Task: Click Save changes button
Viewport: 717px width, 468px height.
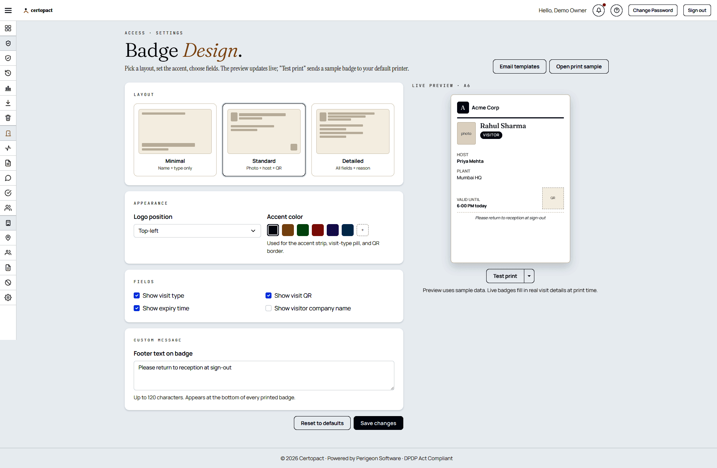Action: coord(378,423)
